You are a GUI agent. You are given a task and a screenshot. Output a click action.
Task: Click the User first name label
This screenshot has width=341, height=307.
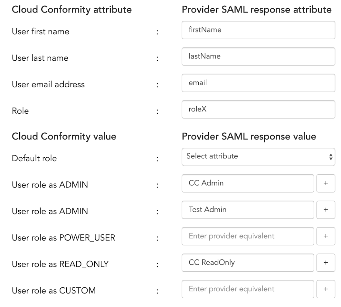pos(41,32)
